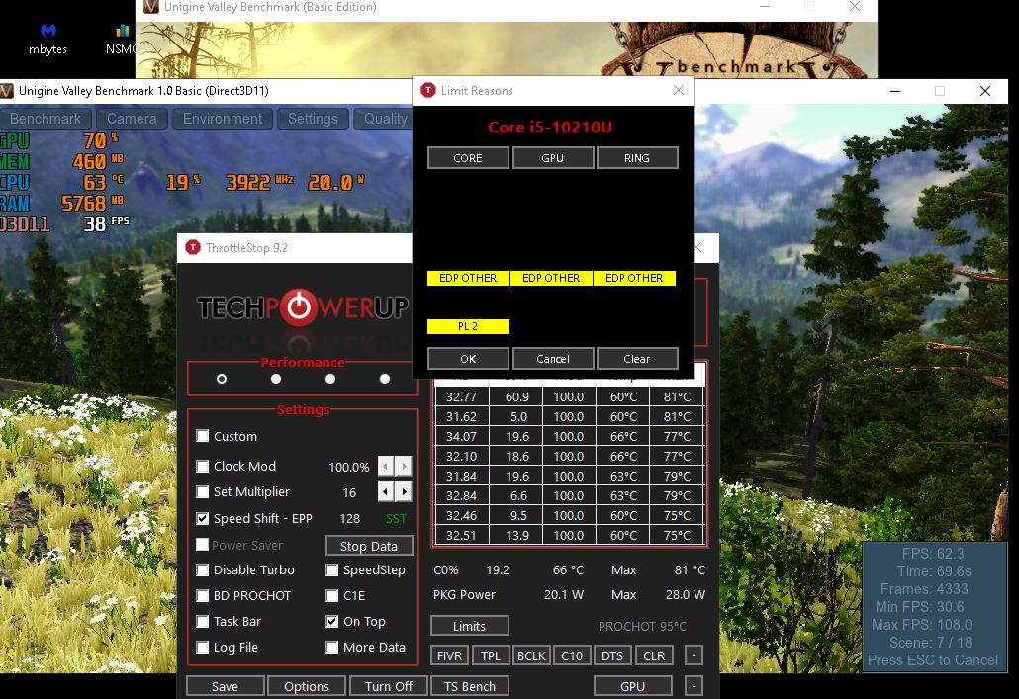
Task: Close the Limit Reasons dialog with X
Action: [678, 90]
